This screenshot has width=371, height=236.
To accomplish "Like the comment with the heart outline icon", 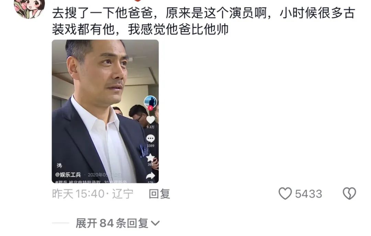I will [x=285, y=193].
